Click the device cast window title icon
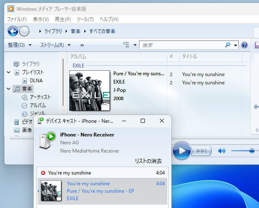Viewport: 259px width, 208px height. (40, 121)
